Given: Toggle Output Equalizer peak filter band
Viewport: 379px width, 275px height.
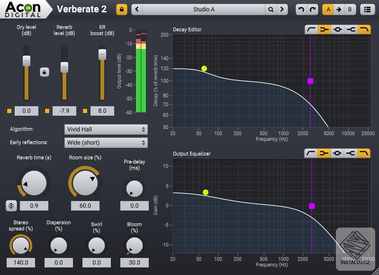Looking at the screenshot, I should click(x=337, y=153).
